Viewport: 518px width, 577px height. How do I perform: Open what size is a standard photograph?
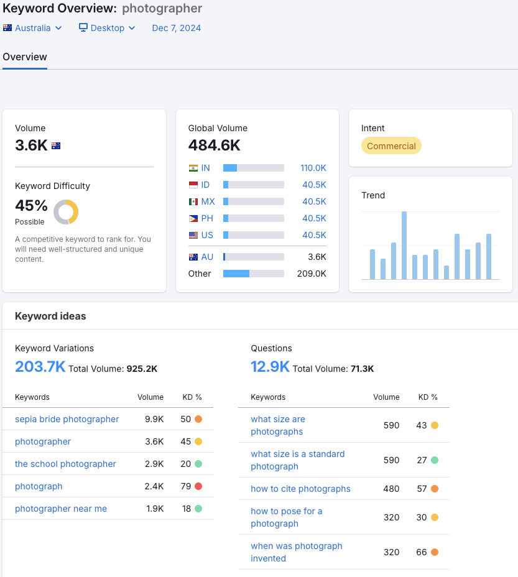pyautogui.click(x=298, y=460)
